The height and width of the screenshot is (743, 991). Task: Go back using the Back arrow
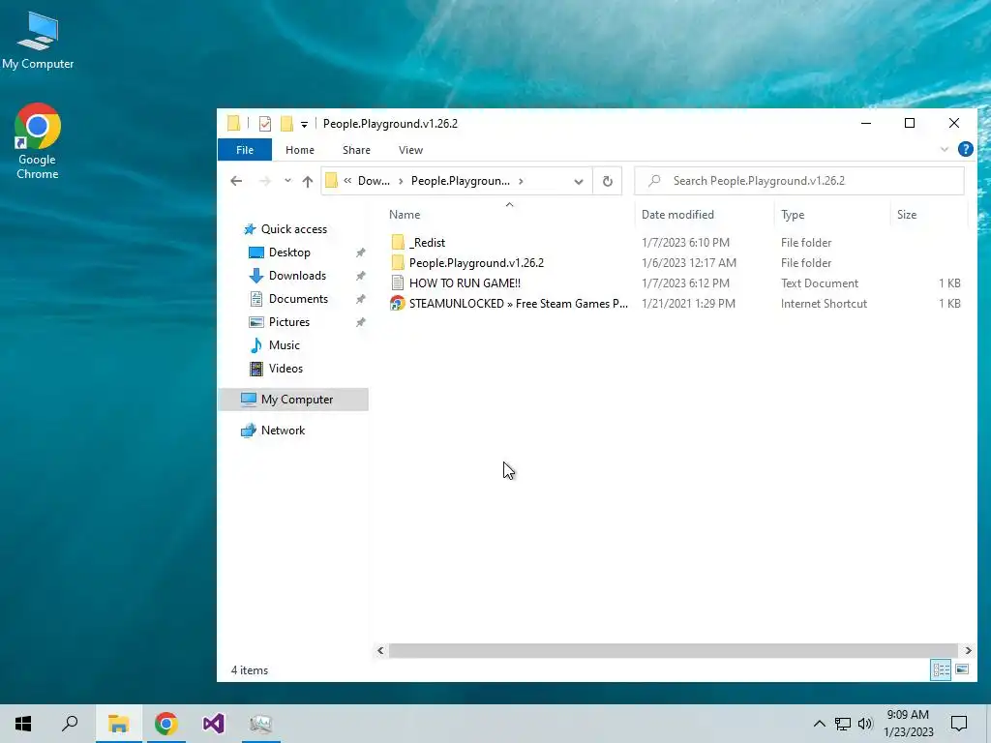236,181
